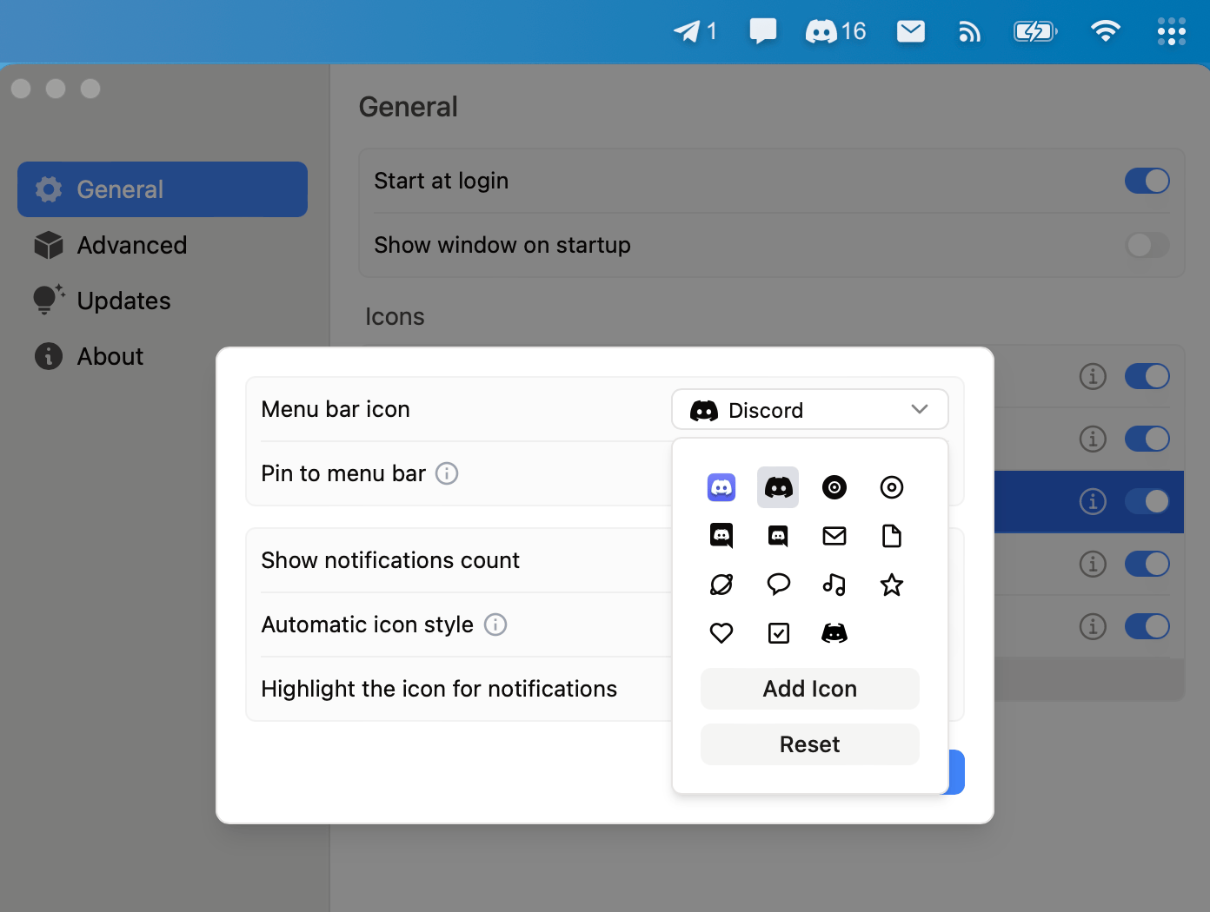Click the Highlight the icon for notifications label

pos(439,689)
